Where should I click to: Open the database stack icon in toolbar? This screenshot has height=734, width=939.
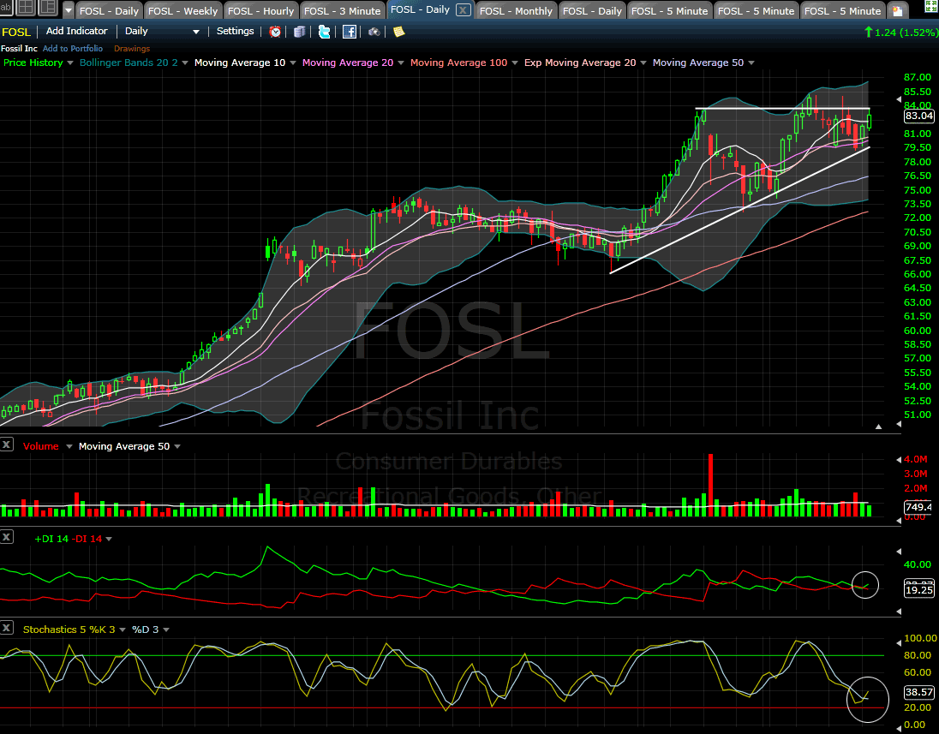coord(299,32)
